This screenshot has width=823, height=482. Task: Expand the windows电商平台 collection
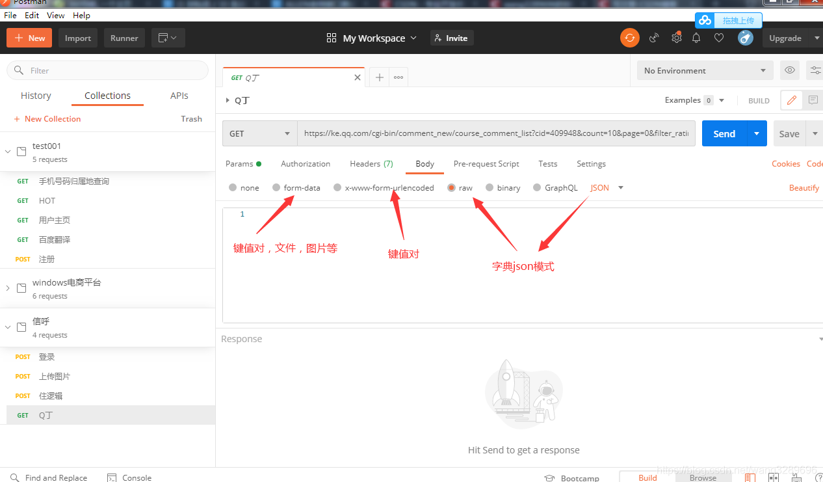(8, 288)
